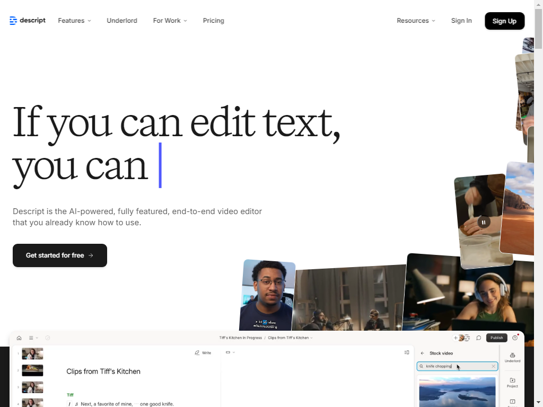Click the Descript logo in the navbar
Image resolution: width=543 pixels, height=407 pixels.
point(28,21)
